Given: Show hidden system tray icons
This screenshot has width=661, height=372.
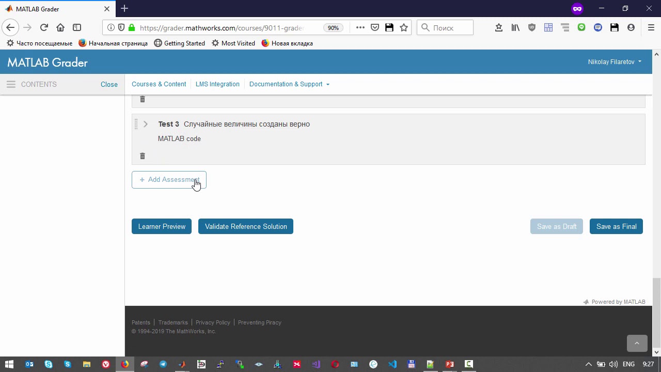Looking at the screenshot, I should point(588,364).
